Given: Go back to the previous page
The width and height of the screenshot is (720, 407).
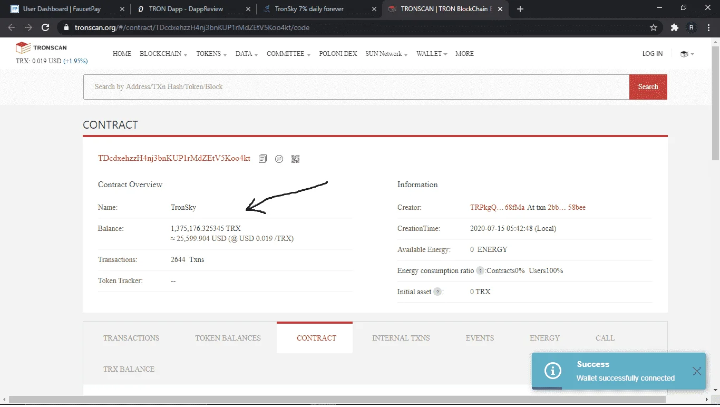Looking at the screenshot, I should [12, 27].
